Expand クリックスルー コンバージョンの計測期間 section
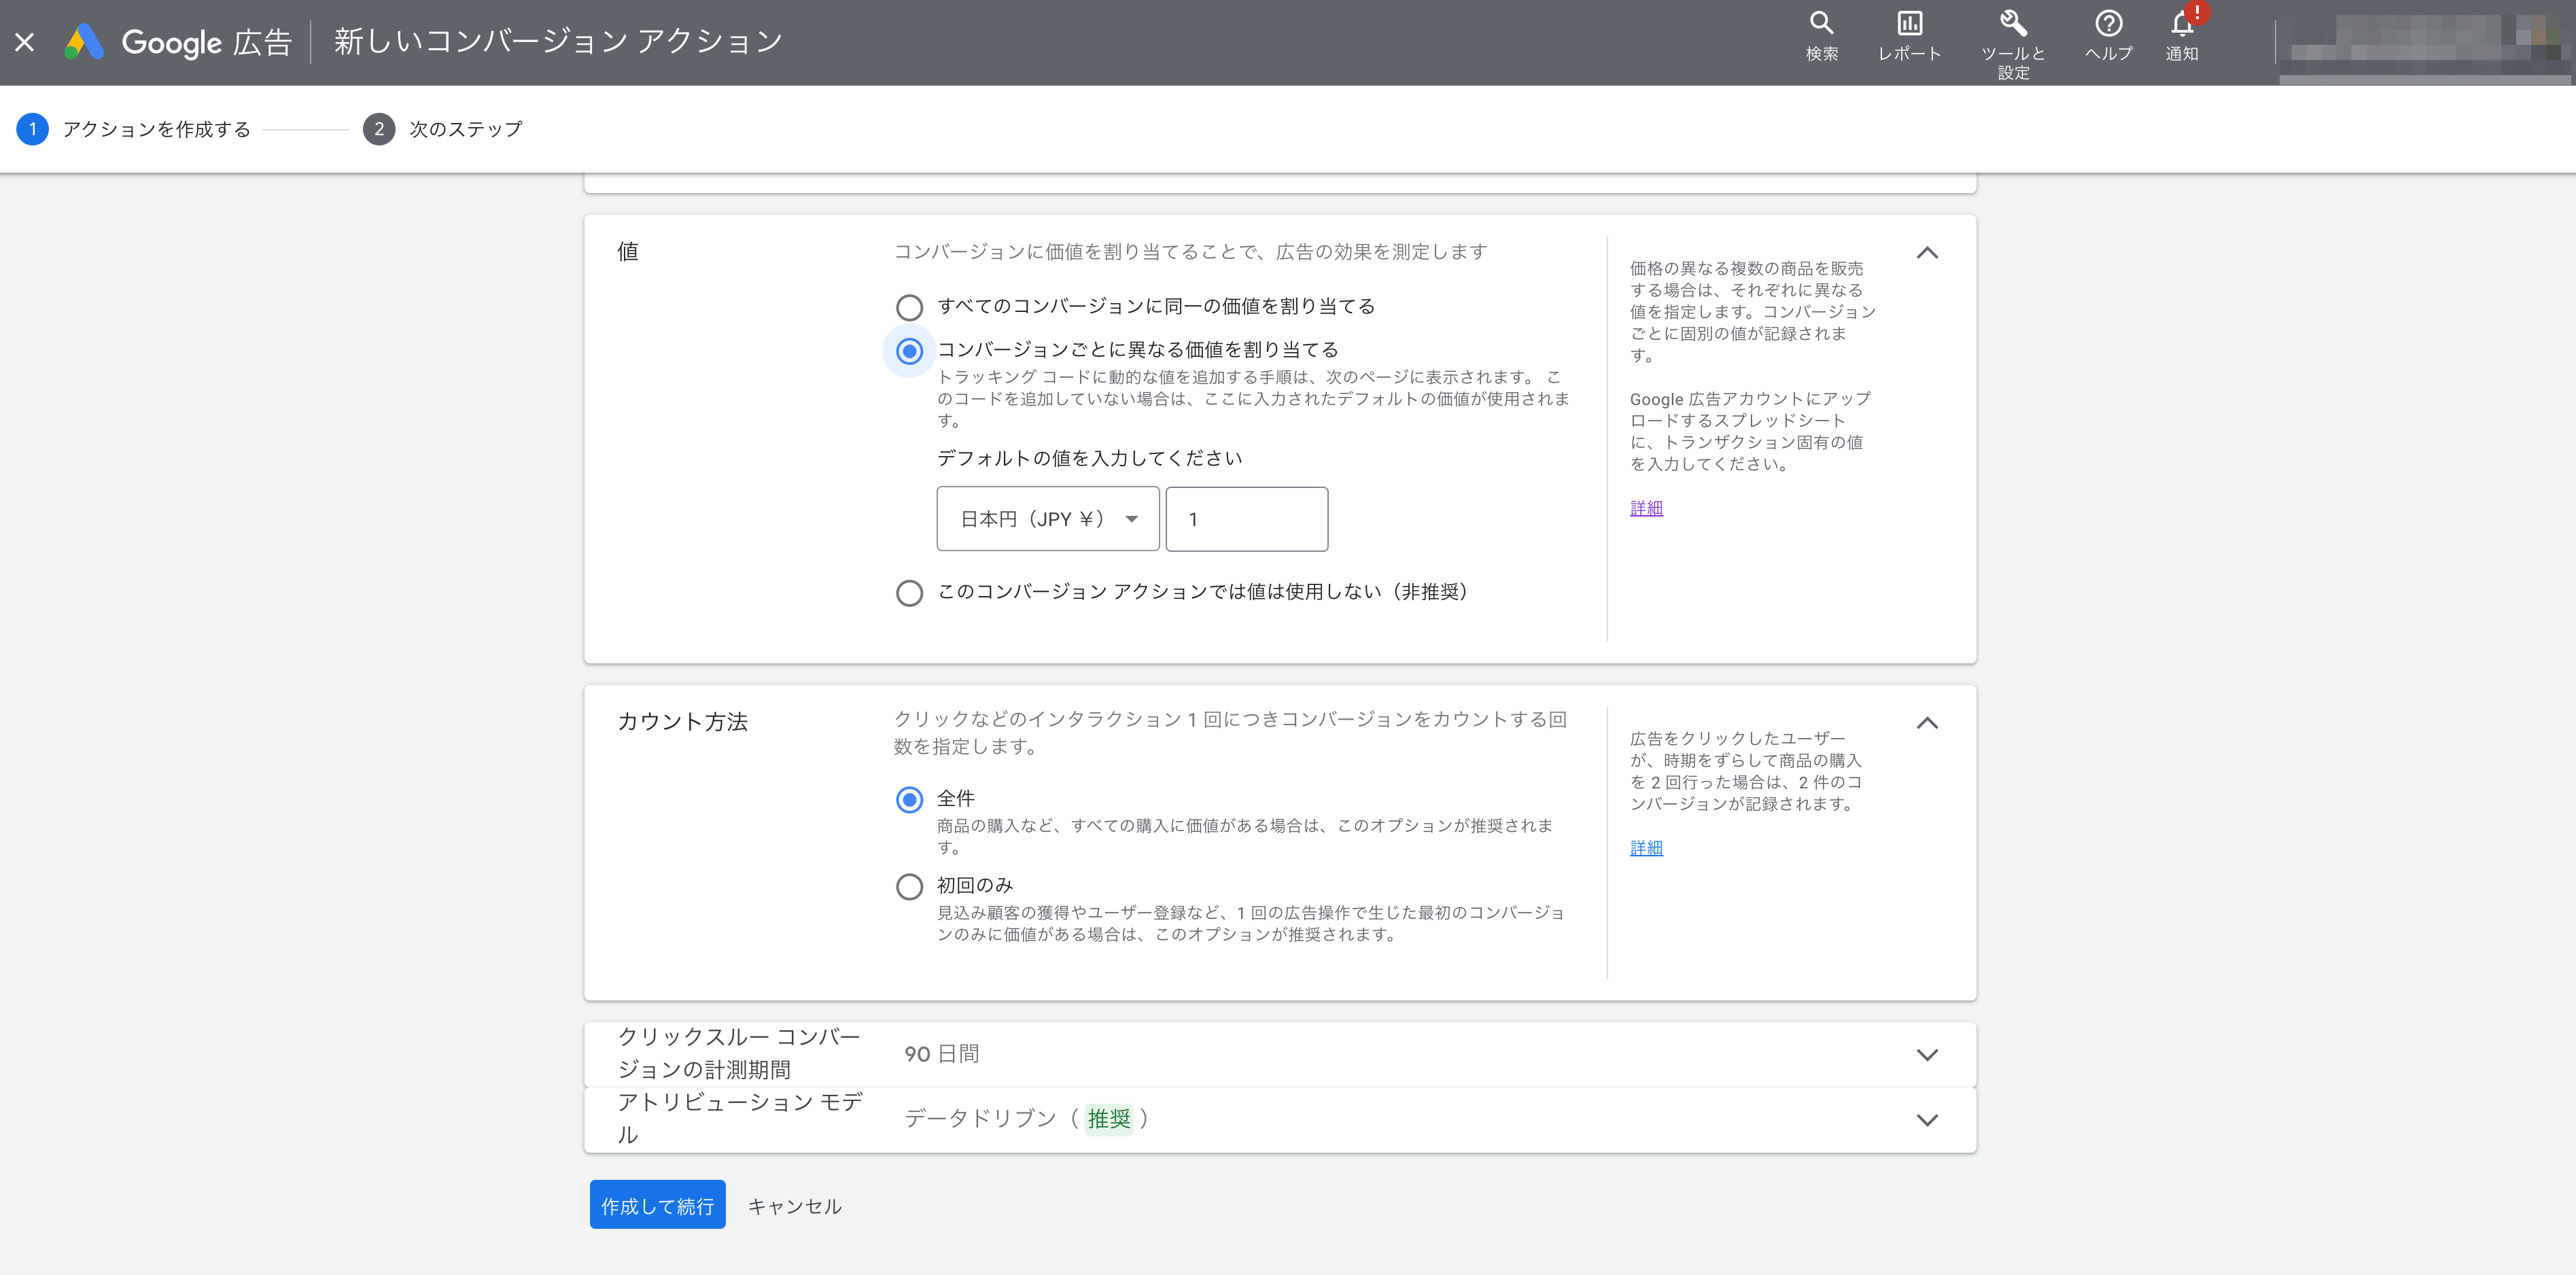 point(1927,1055)
